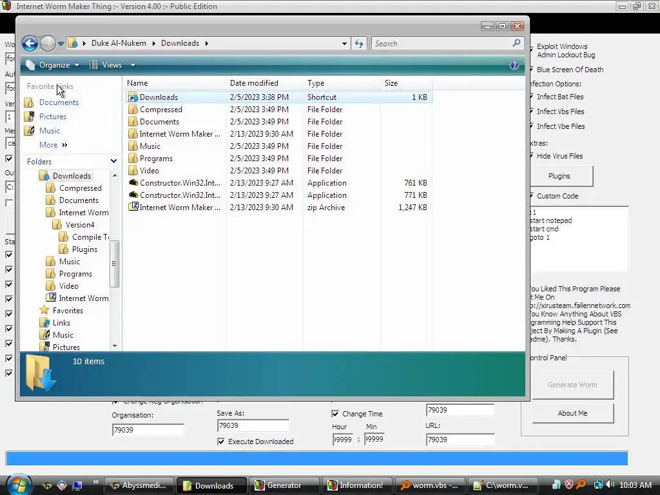Screen dimensions: 660x495
Task: Select the Internet Worm Maker zip archive icon
Action: pyautogui.click(x=133, y=207)
